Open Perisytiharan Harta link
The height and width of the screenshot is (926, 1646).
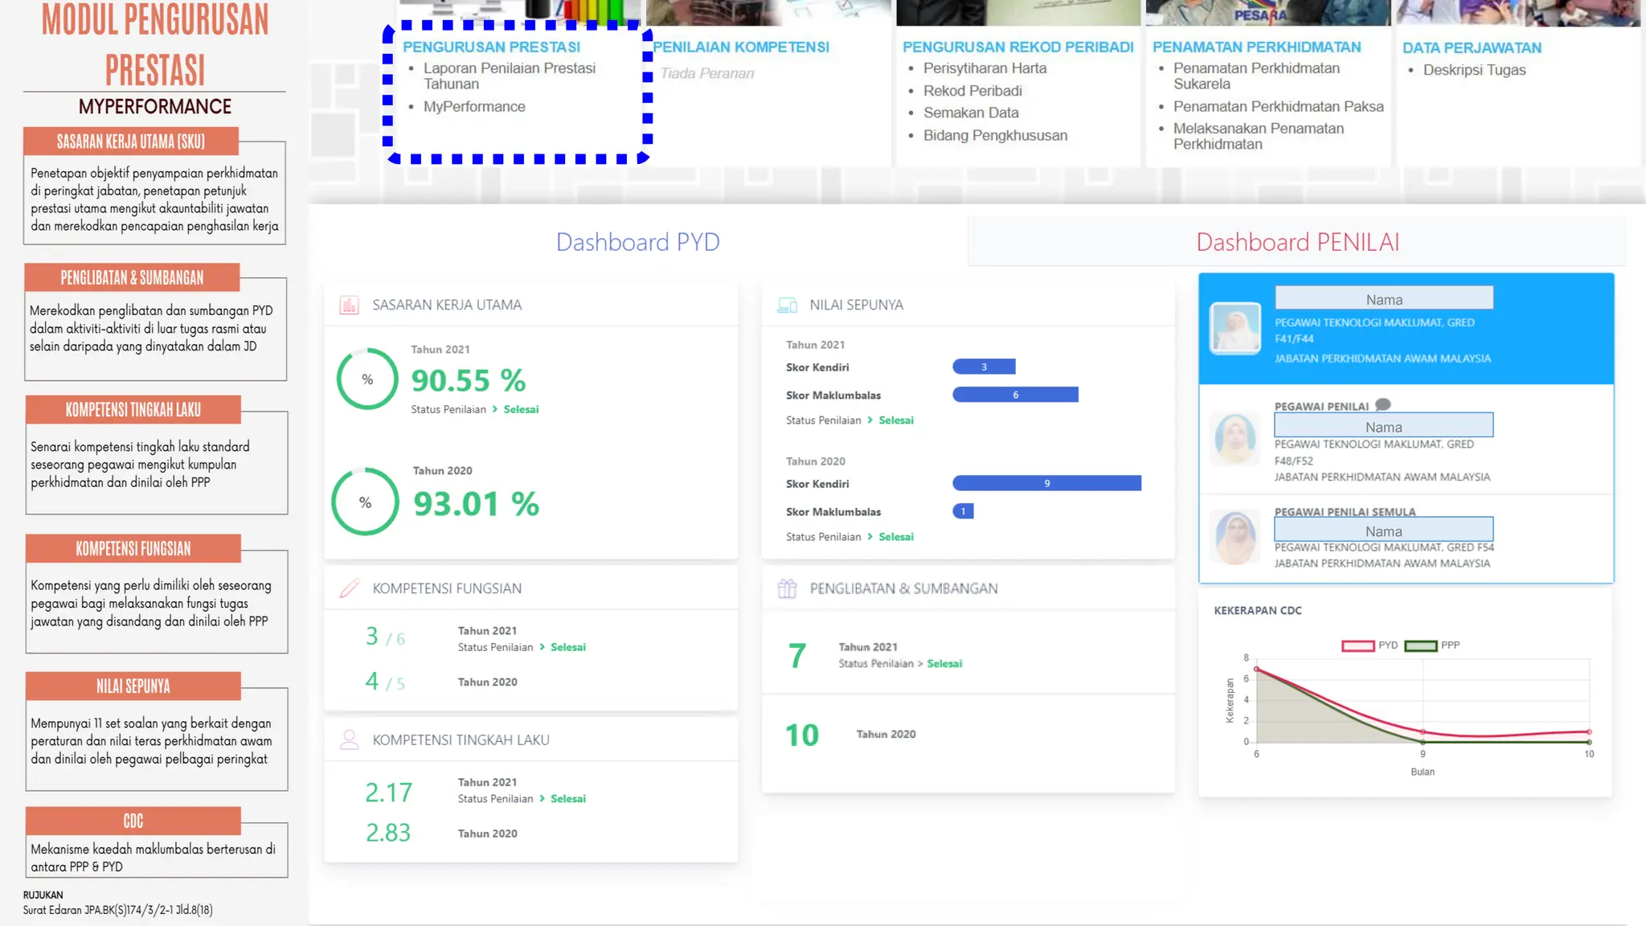tap(985, 68)
